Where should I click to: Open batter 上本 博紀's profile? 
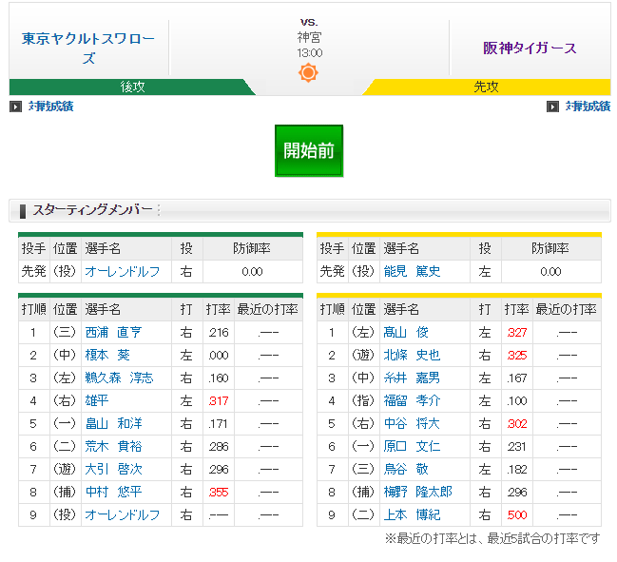point(412,515)
